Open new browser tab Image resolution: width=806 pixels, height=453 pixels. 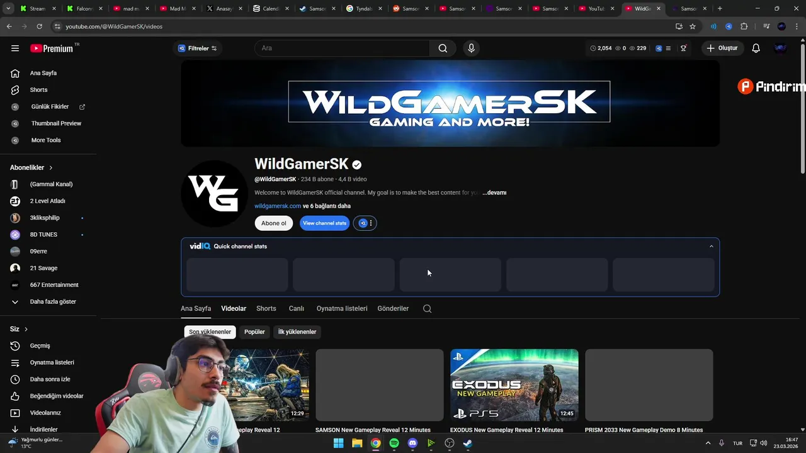pyautogui.click(x=720, y=9)
